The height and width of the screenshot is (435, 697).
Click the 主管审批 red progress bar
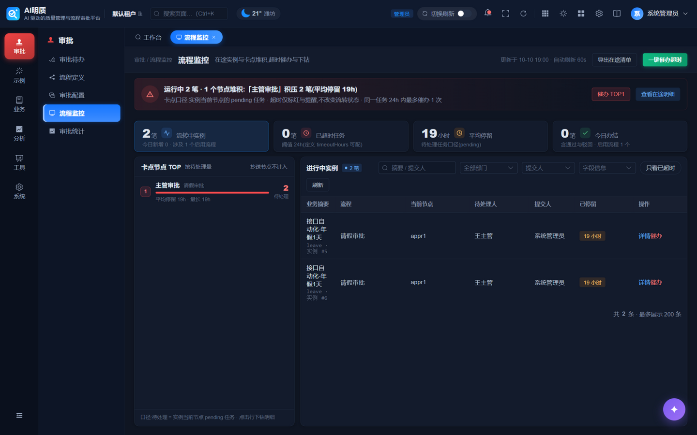tap(212, 192)
